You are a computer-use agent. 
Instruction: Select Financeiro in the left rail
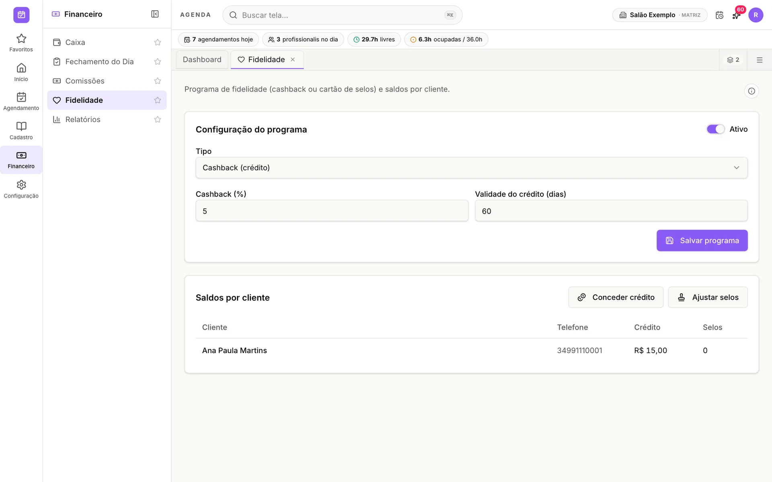pyautogui.click(x=21, y=160)
